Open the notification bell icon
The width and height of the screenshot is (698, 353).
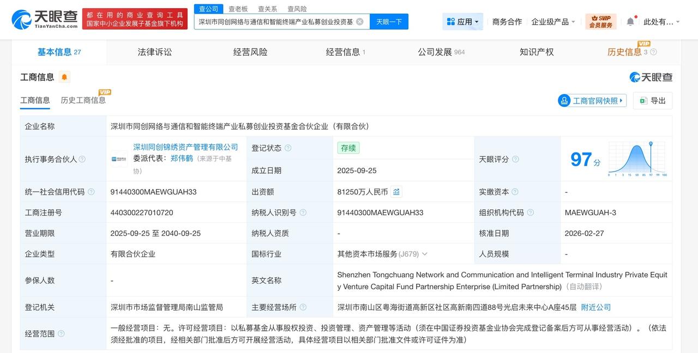click(630, 20)
